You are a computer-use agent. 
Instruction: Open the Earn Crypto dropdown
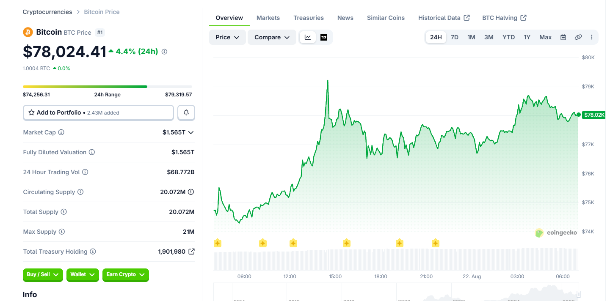126,275
